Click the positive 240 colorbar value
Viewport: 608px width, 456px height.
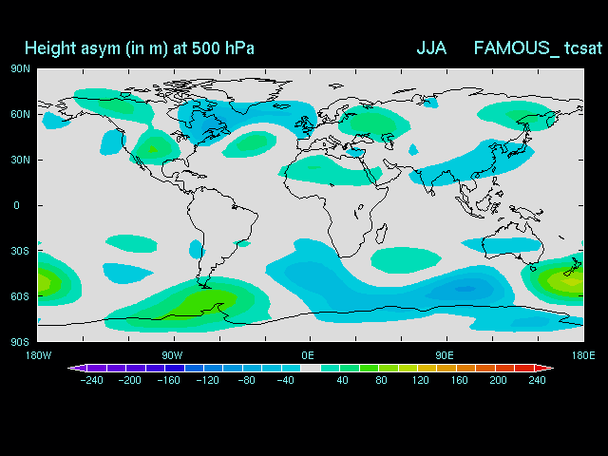click(537, 380)
